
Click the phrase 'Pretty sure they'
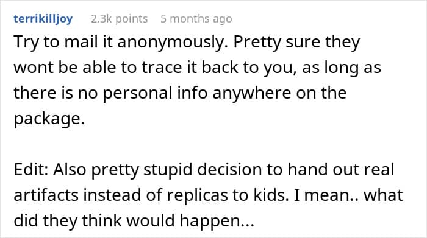point(297,43)
